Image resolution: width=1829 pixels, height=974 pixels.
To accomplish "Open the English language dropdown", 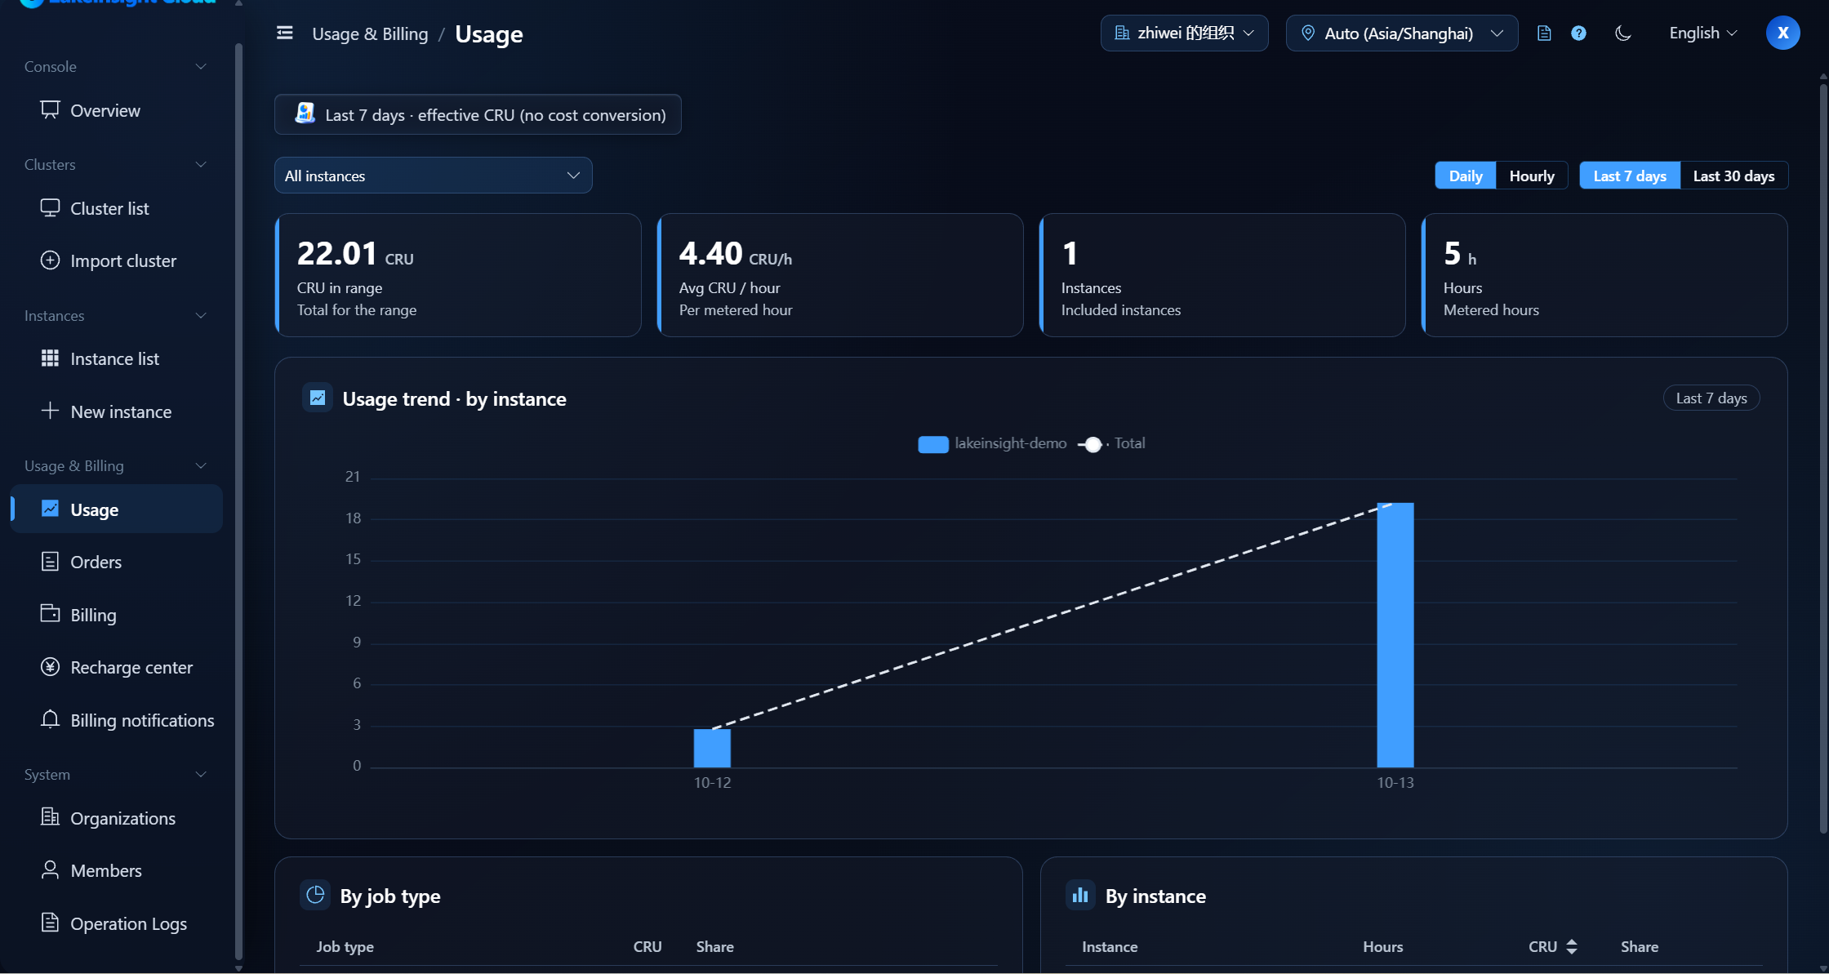I will (1703, 33).
